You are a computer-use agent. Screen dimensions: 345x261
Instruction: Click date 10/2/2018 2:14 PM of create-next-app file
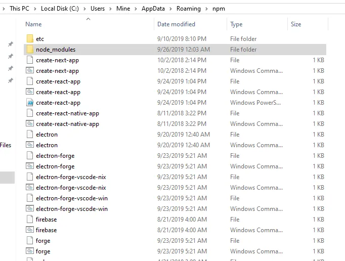tap(182, 60)
